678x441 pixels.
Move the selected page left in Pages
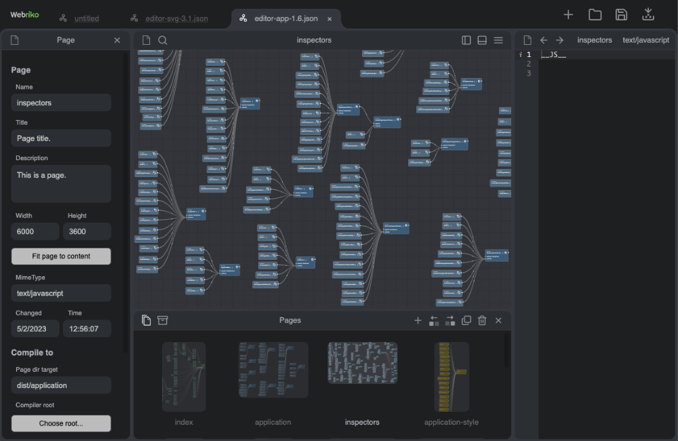pos(434,320)
